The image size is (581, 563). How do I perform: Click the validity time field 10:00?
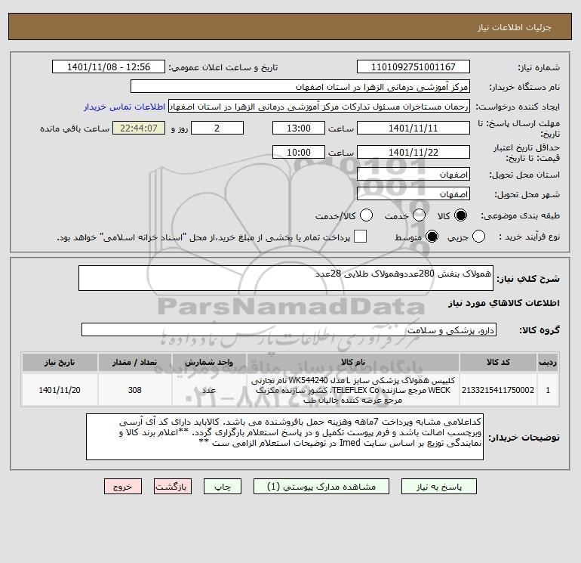299,152
